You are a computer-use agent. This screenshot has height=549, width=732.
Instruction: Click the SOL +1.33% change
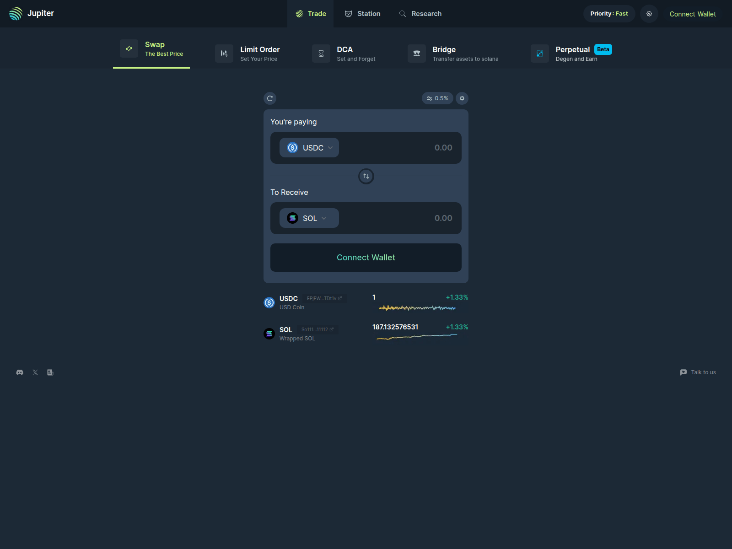(x=457, y=327)
